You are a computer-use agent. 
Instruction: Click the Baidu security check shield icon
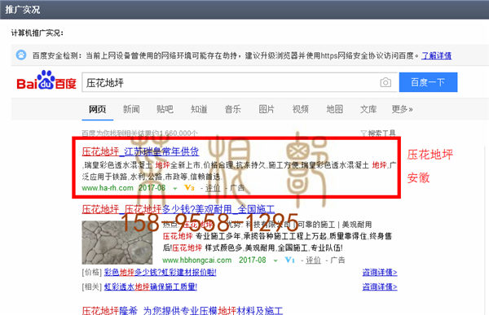(21, 55)
